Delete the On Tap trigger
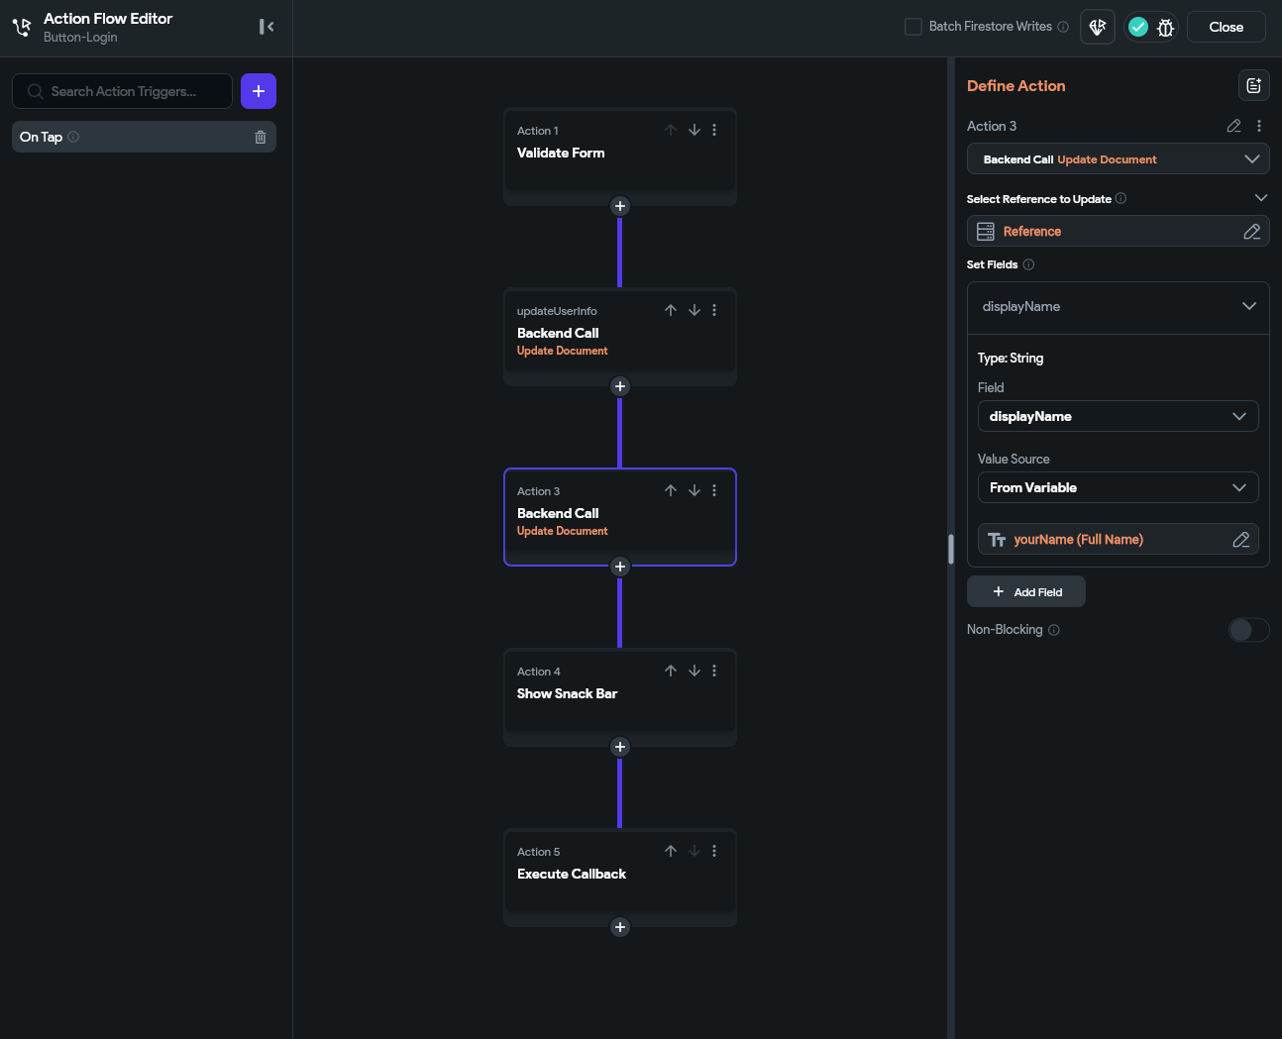 [261, 137]
